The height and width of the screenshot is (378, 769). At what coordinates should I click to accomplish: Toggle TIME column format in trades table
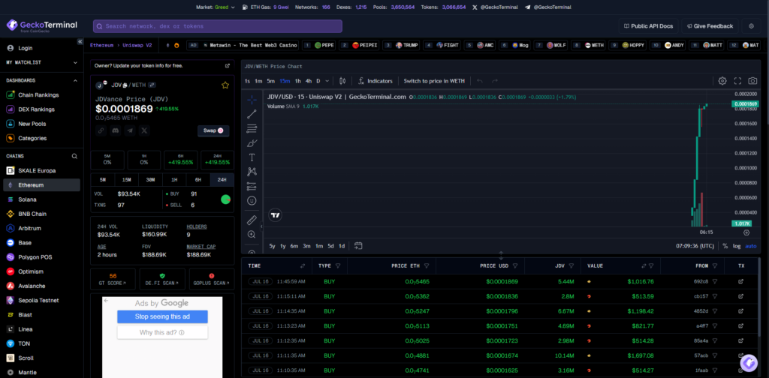pyautogui.click(x=303, y=265)
